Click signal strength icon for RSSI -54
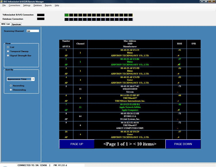The width and height of the screenshot is (216, 167). (178, 74)
